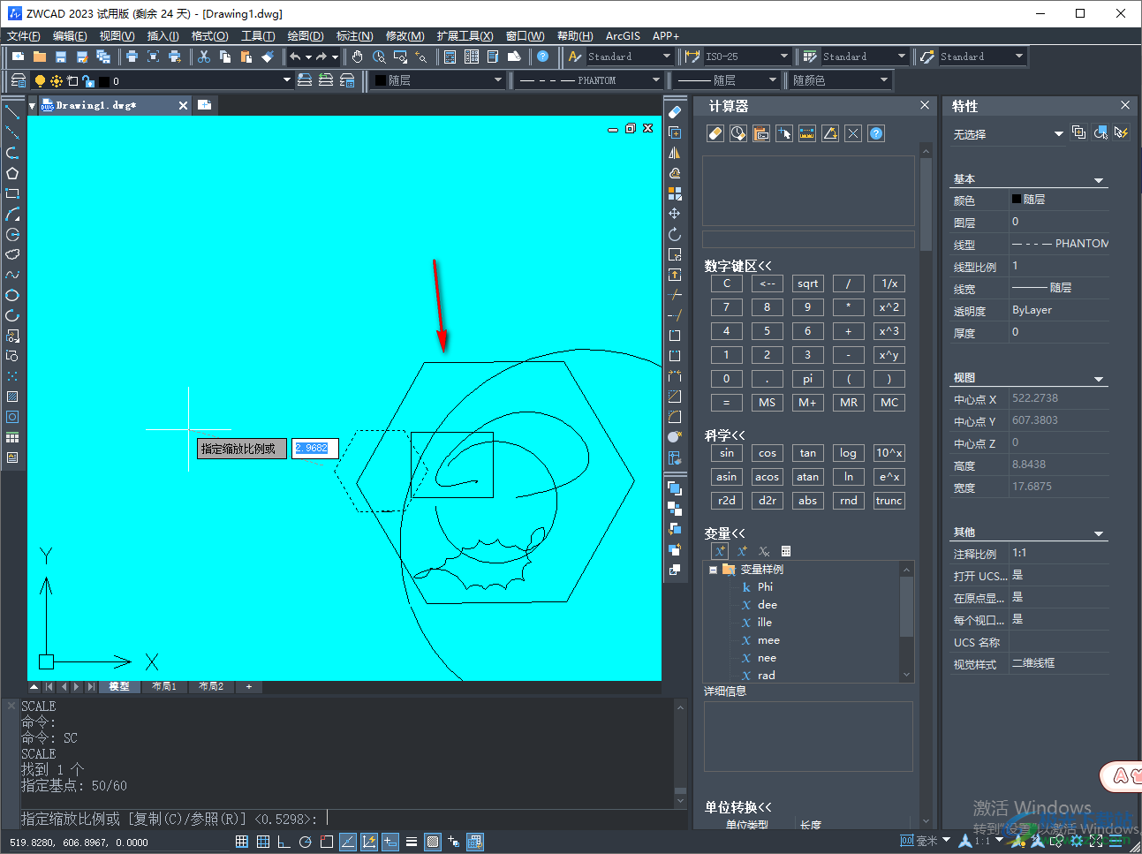Click the calculator help question icon
Viewport: 1142px width, 854px height.
pos(876,133)
